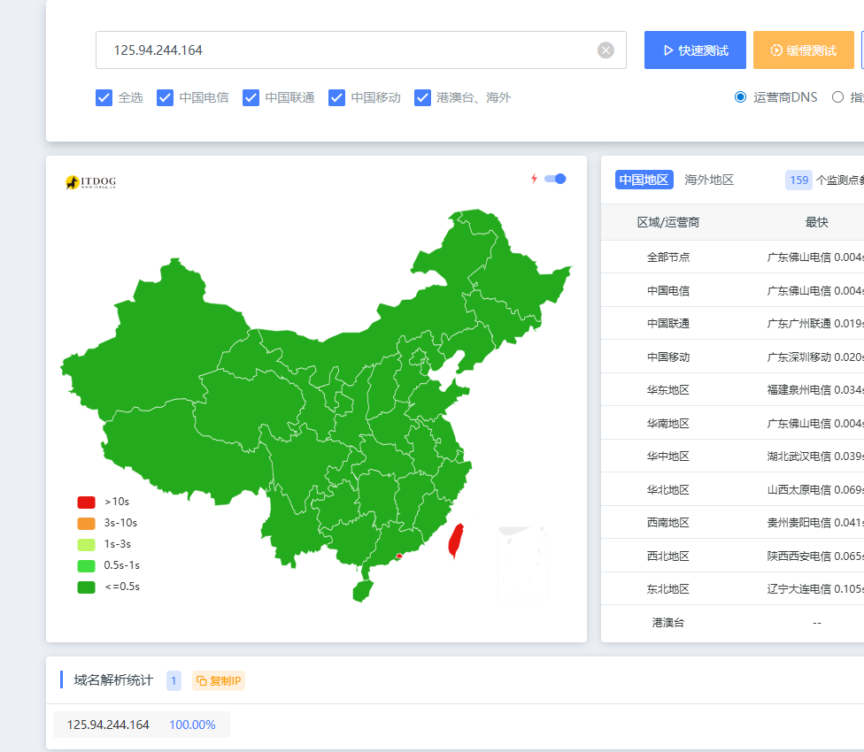864x752 pixels.
Task: Select the 中国电信 table row
Action: (x=732, y=290)
